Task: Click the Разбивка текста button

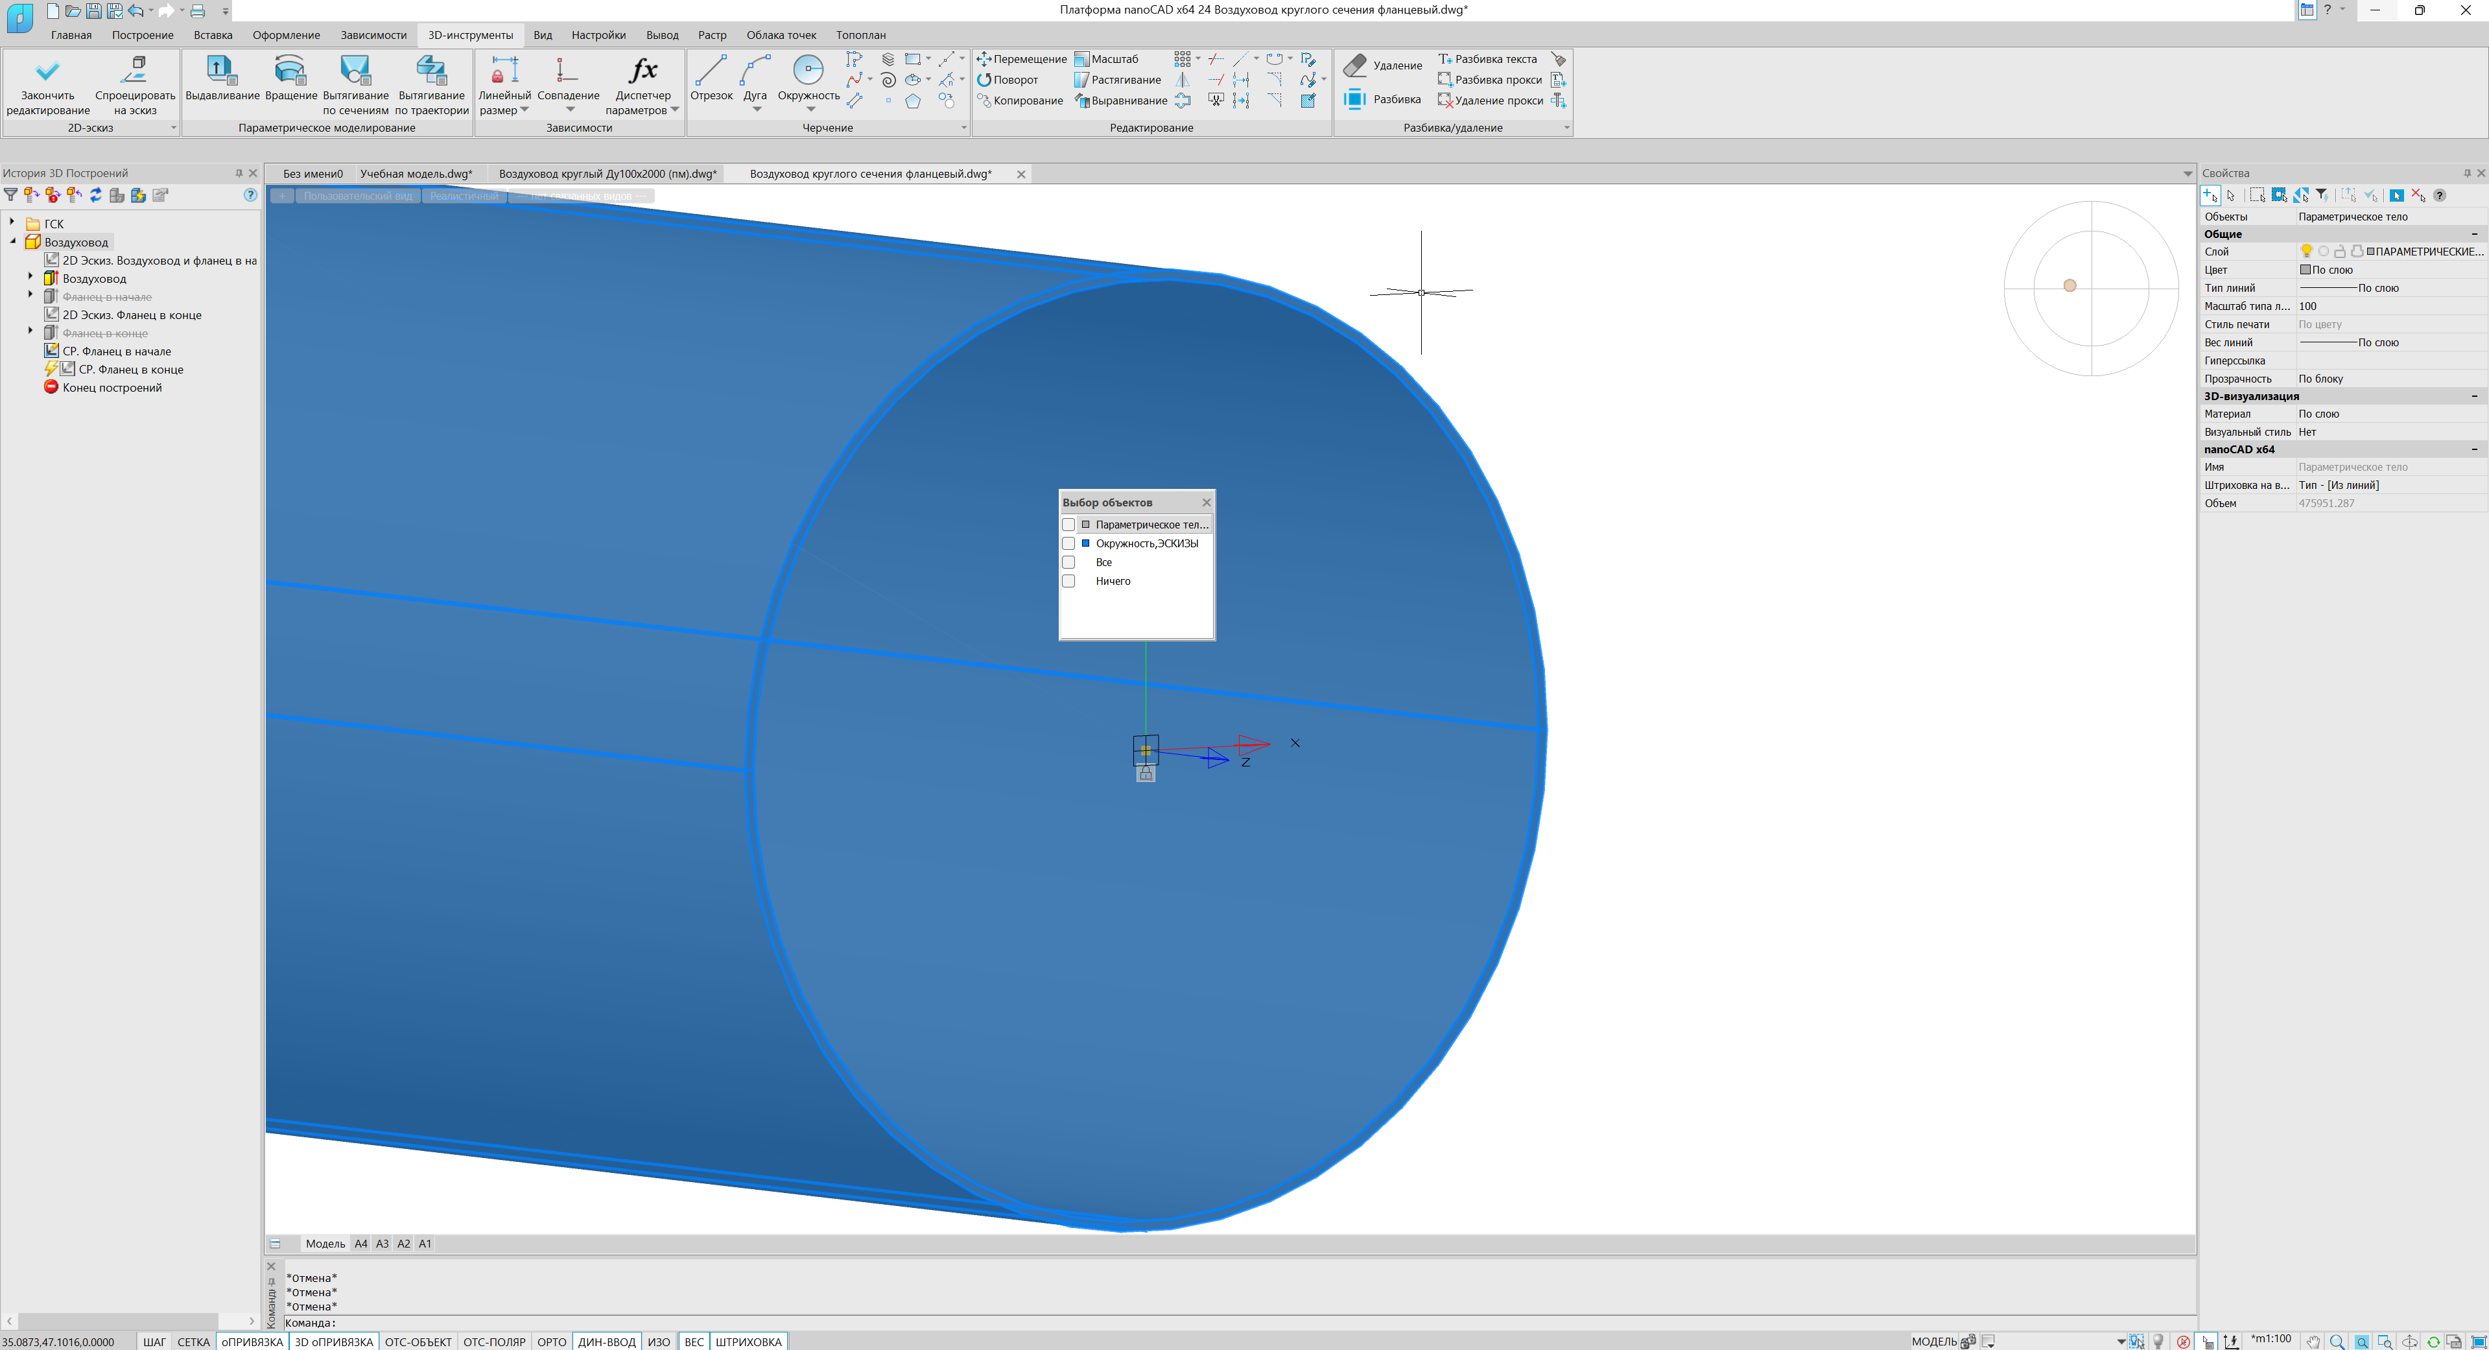Action: 1487,59
